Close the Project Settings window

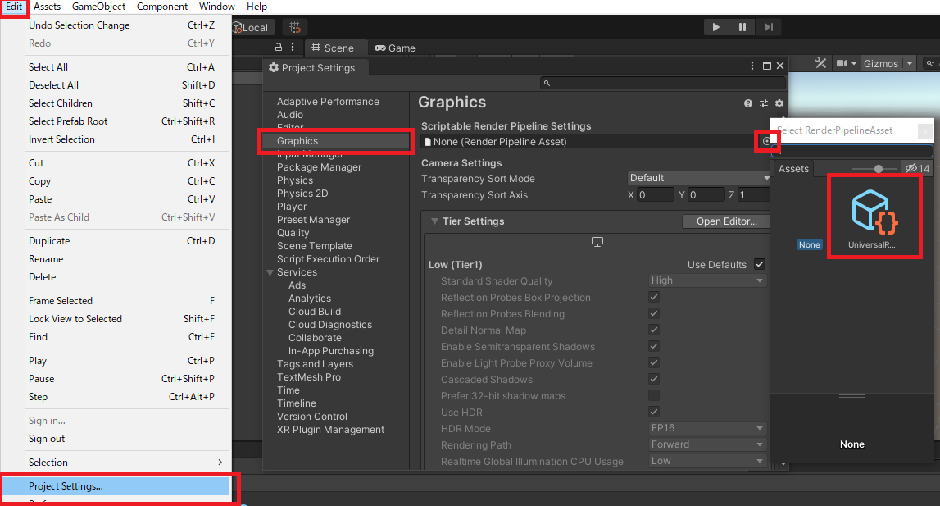coord(780,66)
